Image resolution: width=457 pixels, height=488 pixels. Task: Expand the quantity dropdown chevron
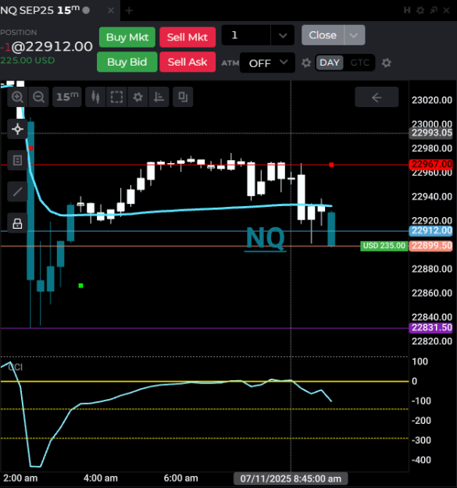coord(283,35)
